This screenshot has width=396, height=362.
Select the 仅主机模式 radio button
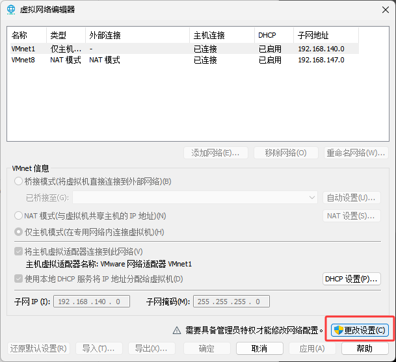pos(18,232)
